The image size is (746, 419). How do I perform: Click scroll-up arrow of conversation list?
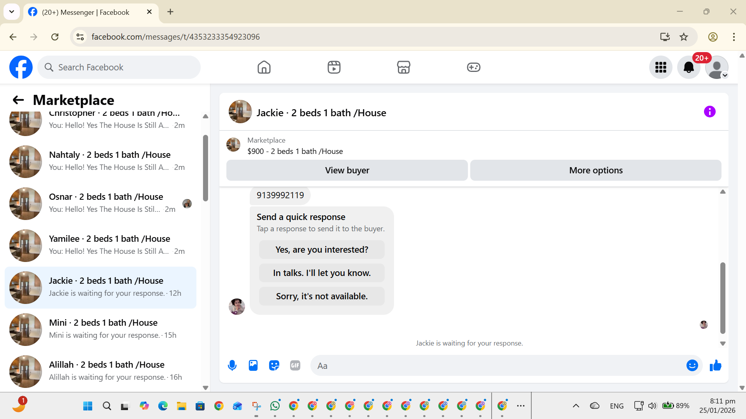(x=205, y=116)
